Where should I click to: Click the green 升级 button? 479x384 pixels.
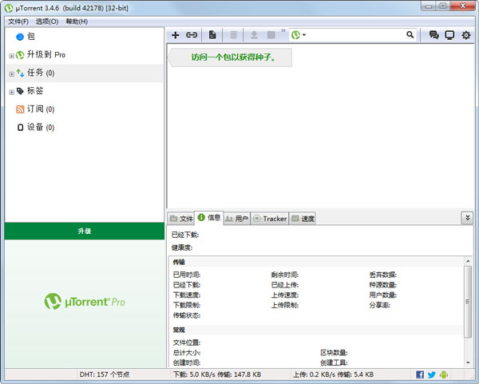point(85,231)
